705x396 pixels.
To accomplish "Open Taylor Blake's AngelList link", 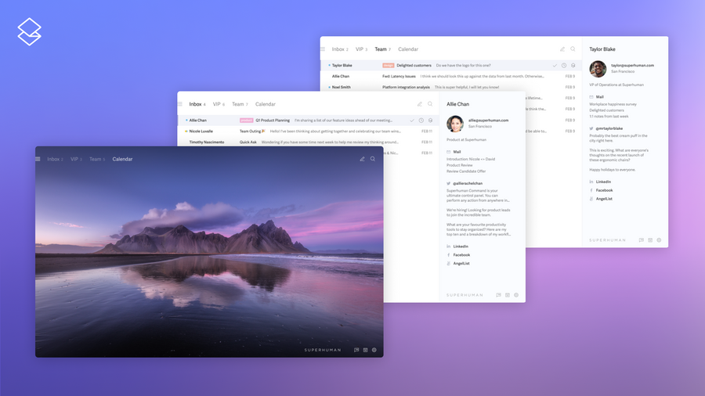I will [604, 199].
